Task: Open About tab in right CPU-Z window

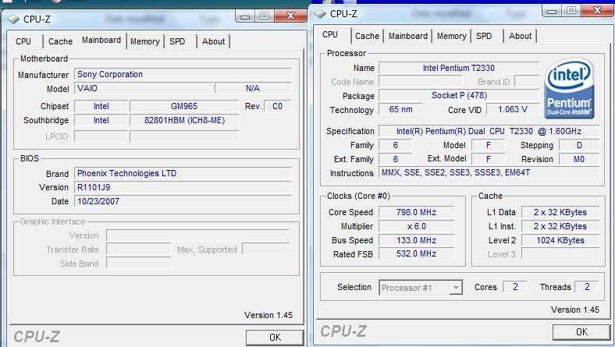Action: (x=520, y=36)
